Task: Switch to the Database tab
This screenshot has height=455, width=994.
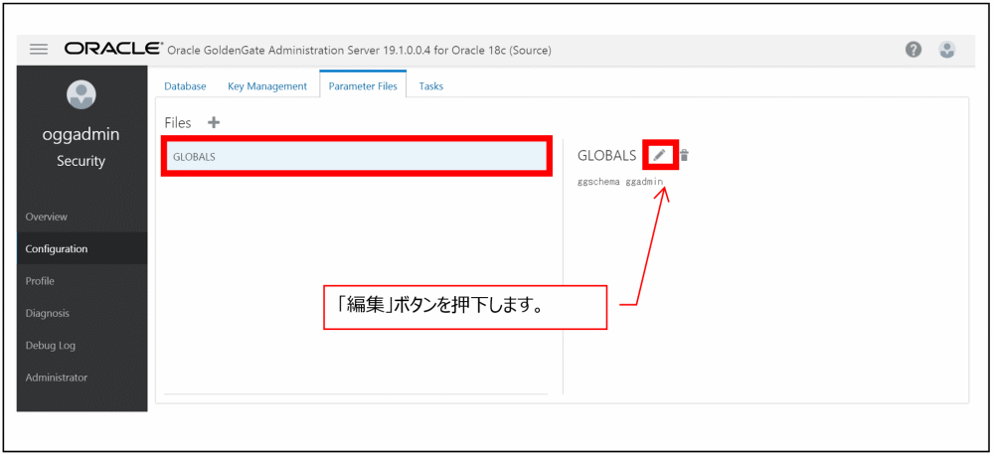Action: click(185, 86)
